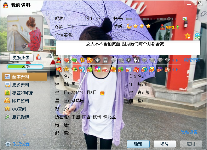Click the location text 中国 广西 钦州 钦北区

point(93,117)
